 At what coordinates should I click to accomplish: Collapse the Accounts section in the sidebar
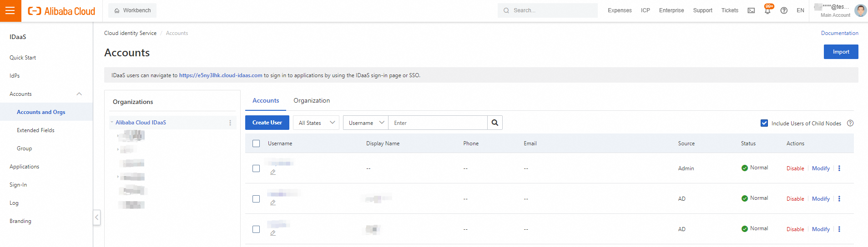(79, 94)
